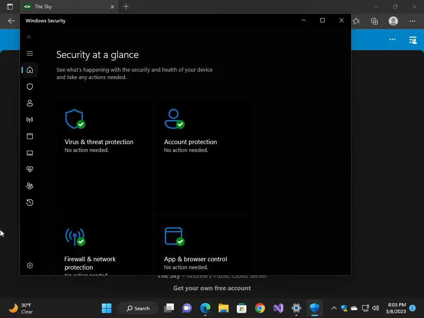
Task: Open Protection history clock icon in sidebar
Action: [x=30, y=202]
